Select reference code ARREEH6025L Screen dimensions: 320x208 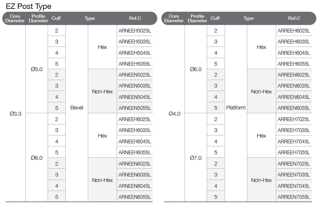294,31
